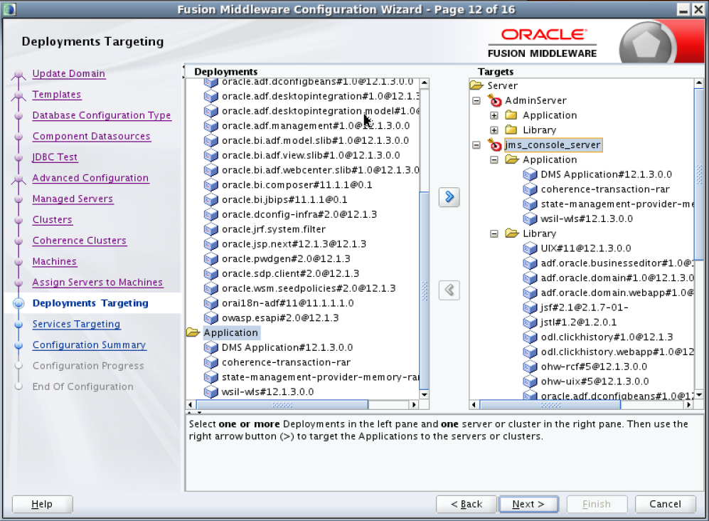Screen dimensions: 709x521
Task: Click DMS Application cube icon in Deployments pane
Action: (210, 347)
